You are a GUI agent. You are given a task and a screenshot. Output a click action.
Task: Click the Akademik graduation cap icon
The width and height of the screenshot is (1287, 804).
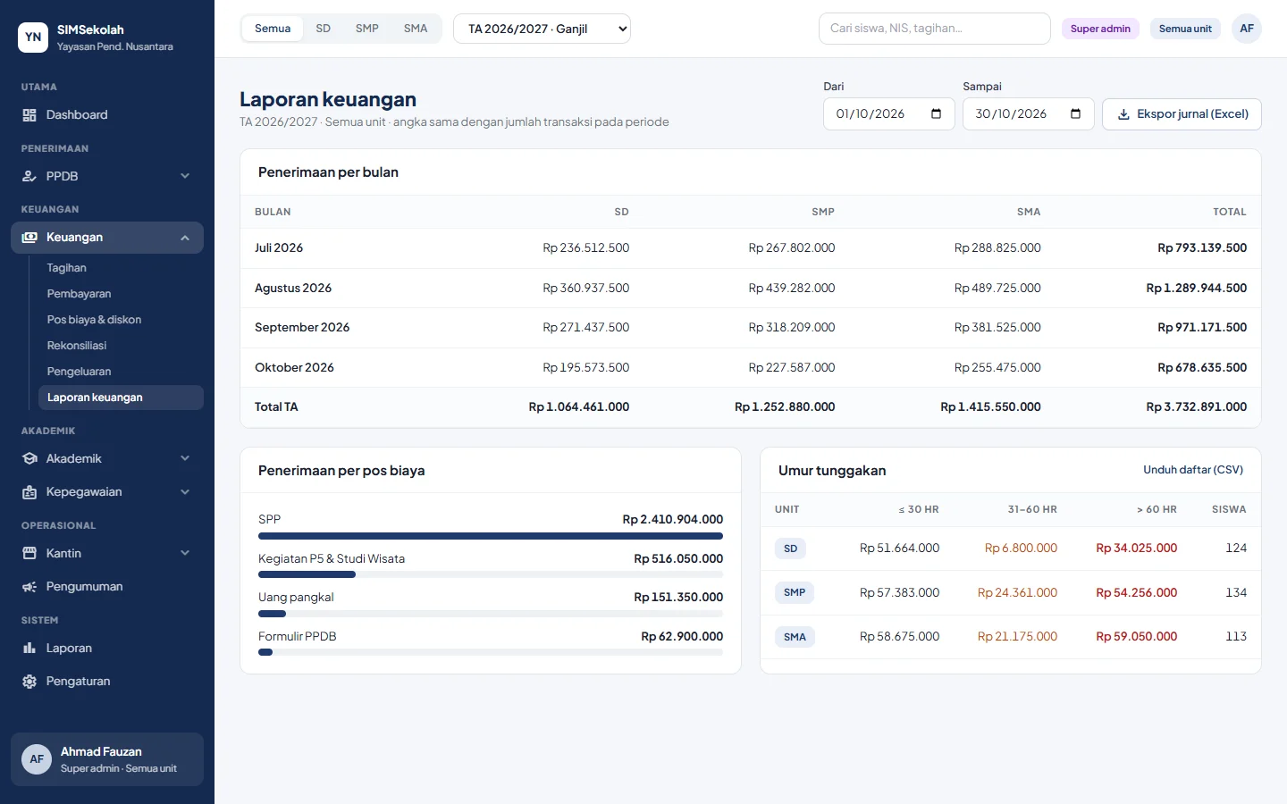(29, 459)
